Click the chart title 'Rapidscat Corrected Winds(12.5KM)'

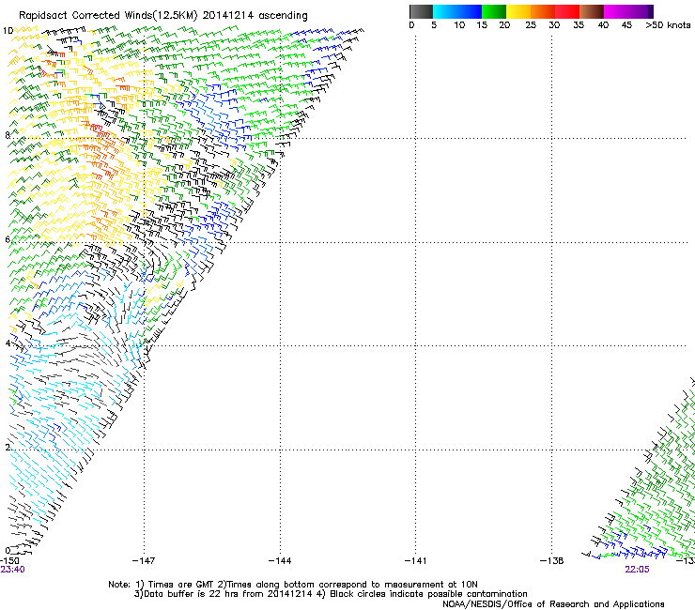point(108,16)
